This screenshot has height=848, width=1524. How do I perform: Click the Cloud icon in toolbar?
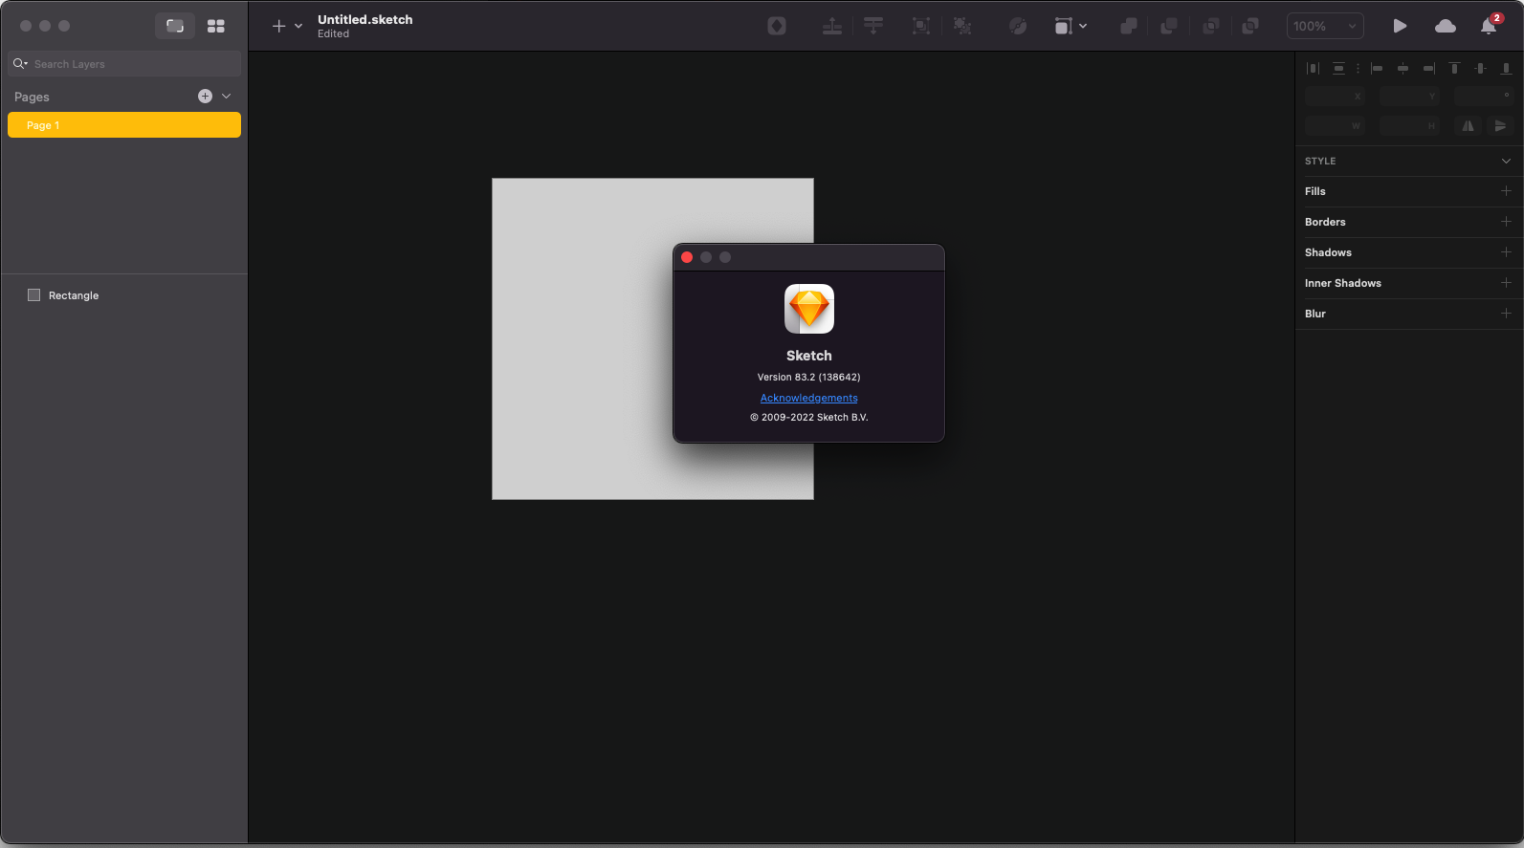1446,26
